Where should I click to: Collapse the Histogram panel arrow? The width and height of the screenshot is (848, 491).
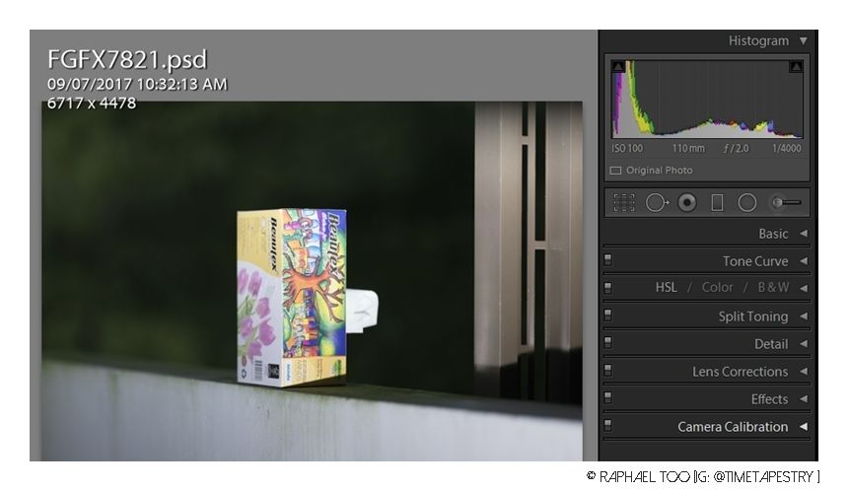point(804,40)
